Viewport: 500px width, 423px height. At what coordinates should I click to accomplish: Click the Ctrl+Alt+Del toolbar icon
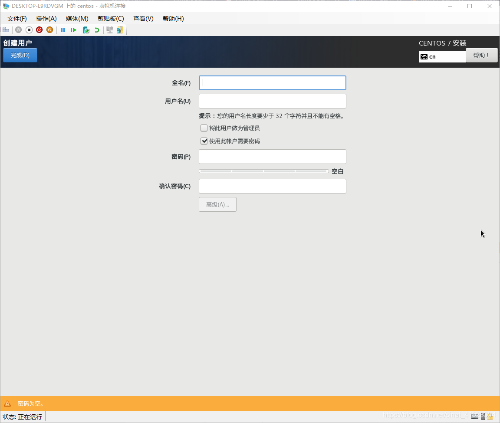pyautogui.click(x=6, y=30)
